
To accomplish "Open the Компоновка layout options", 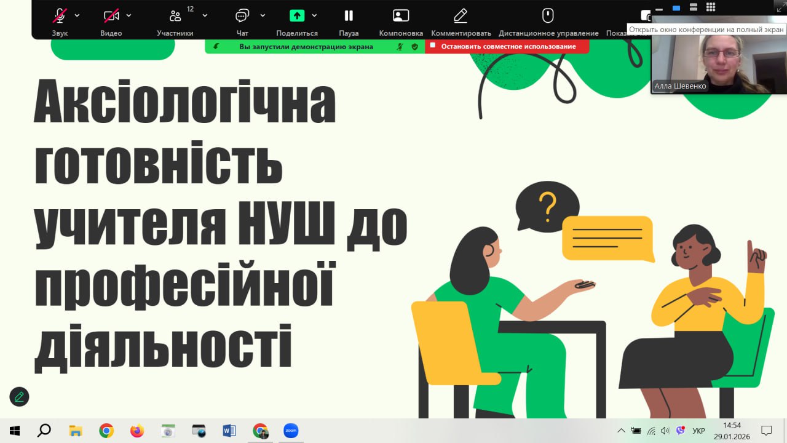I will click(x=401, y=16).
